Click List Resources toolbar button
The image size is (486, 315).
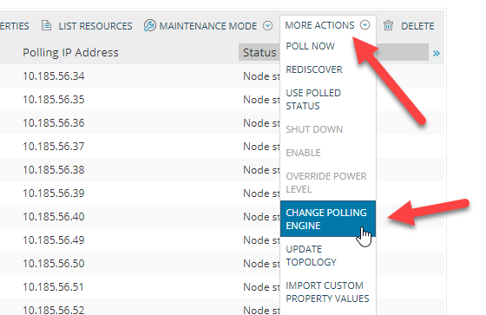(87, 26)
